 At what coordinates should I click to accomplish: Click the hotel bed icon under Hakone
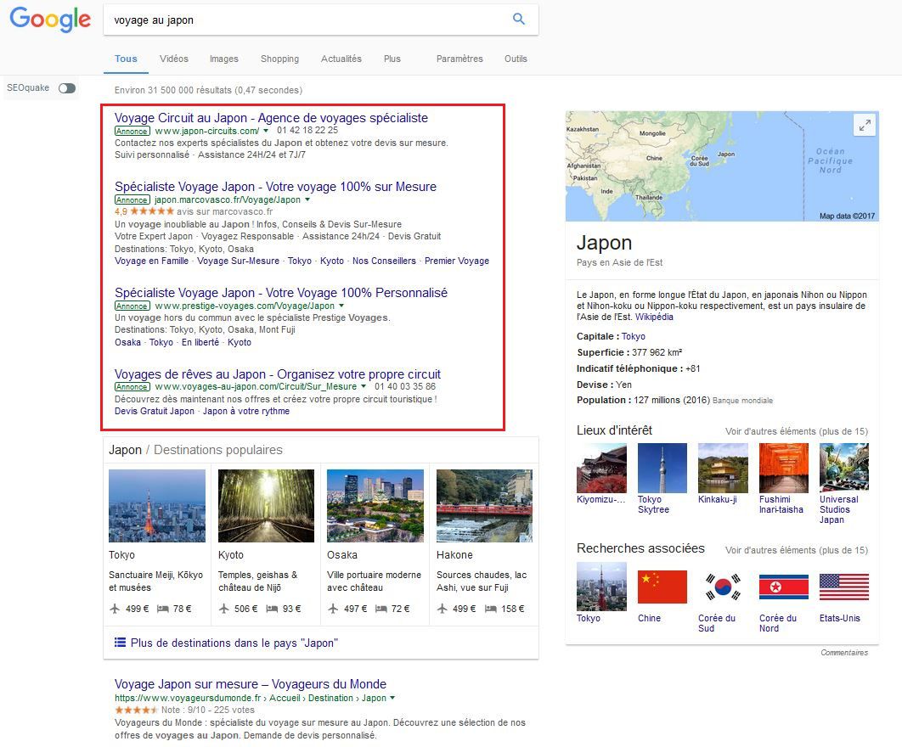click(491, 609)
